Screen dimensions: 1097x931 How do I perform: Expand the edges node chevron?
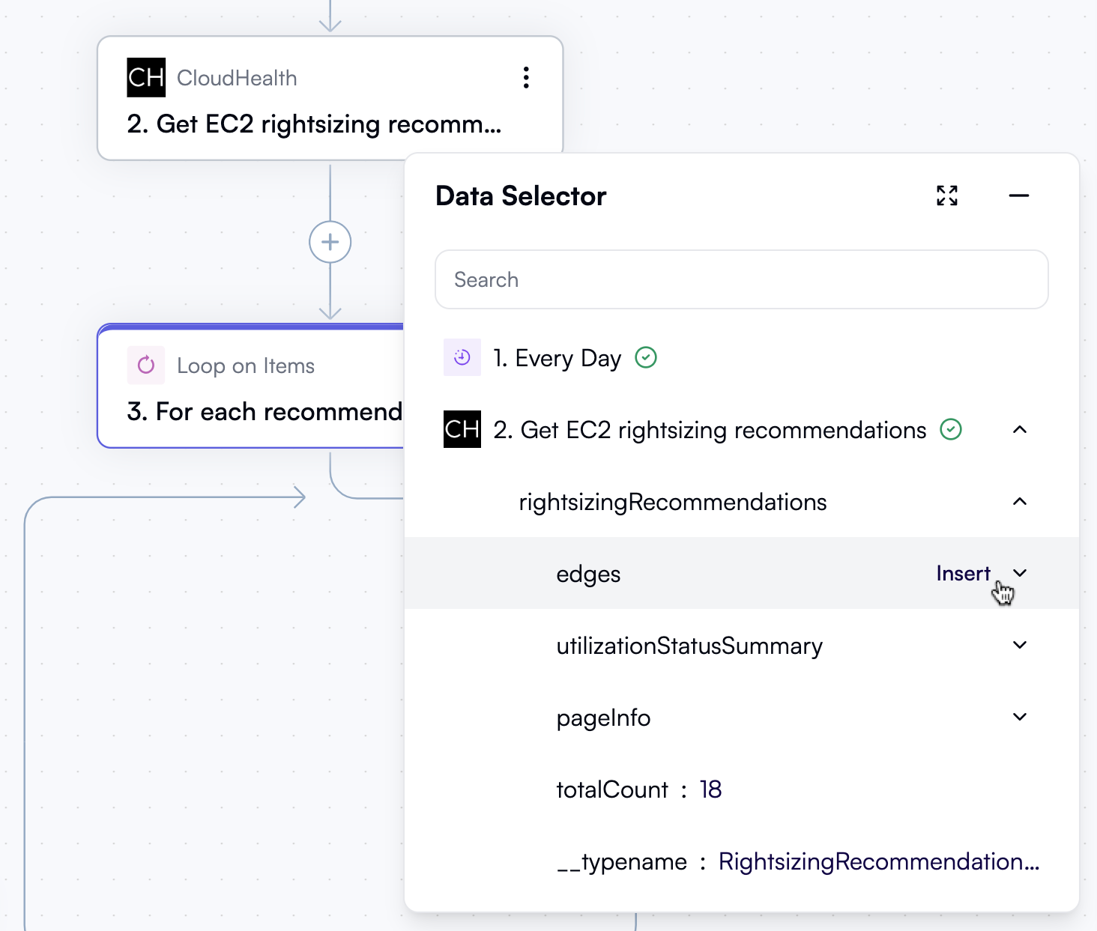click(1020, 573)
